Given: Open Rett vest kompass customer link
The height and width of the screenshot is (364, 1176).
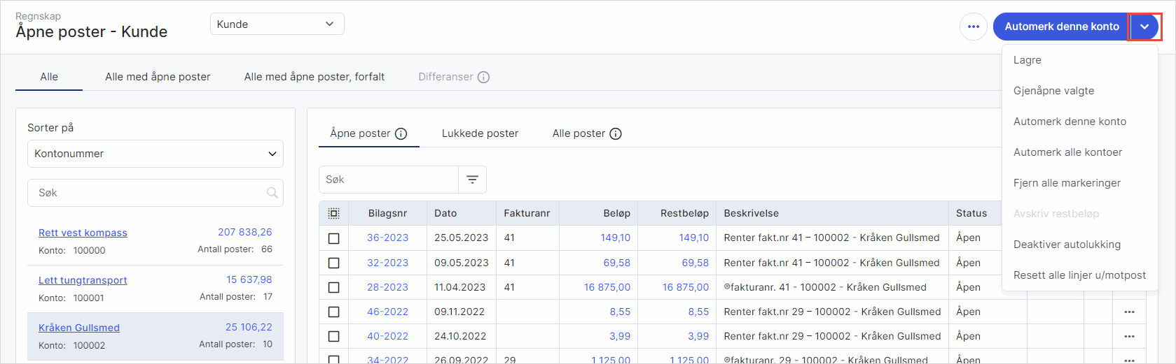Looking at the screenshot, I should pyautogui.click(x=83, y=233).
